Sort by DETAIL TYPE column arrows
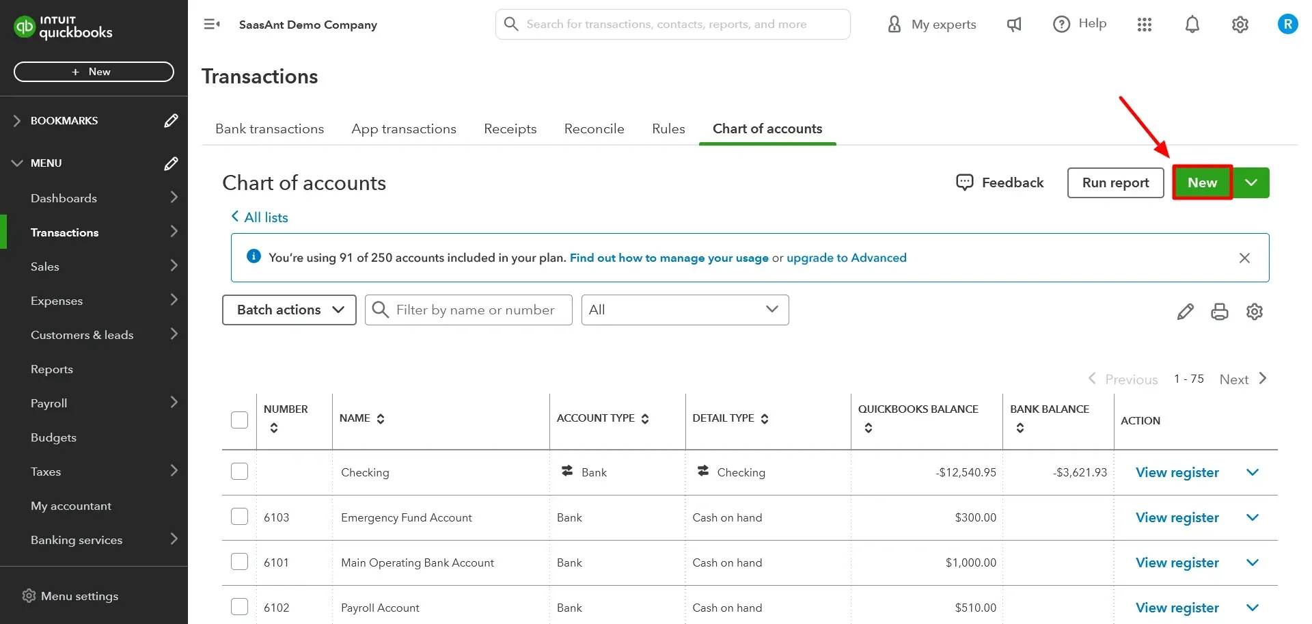This screenshot has height=624, width=1312. pyautogui.click(x=765, y=418)
